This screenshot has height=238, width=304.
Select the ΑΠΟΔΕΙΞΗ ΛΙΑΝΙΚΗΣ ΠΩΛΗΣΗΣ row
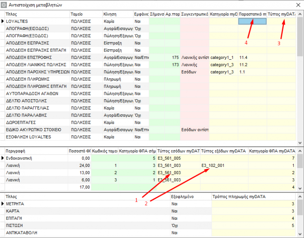pyautogui.click(x=148, y=65)
